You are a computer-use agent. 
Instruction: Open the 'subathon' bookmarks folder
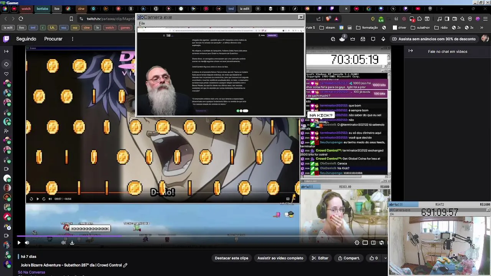(420, 28)
